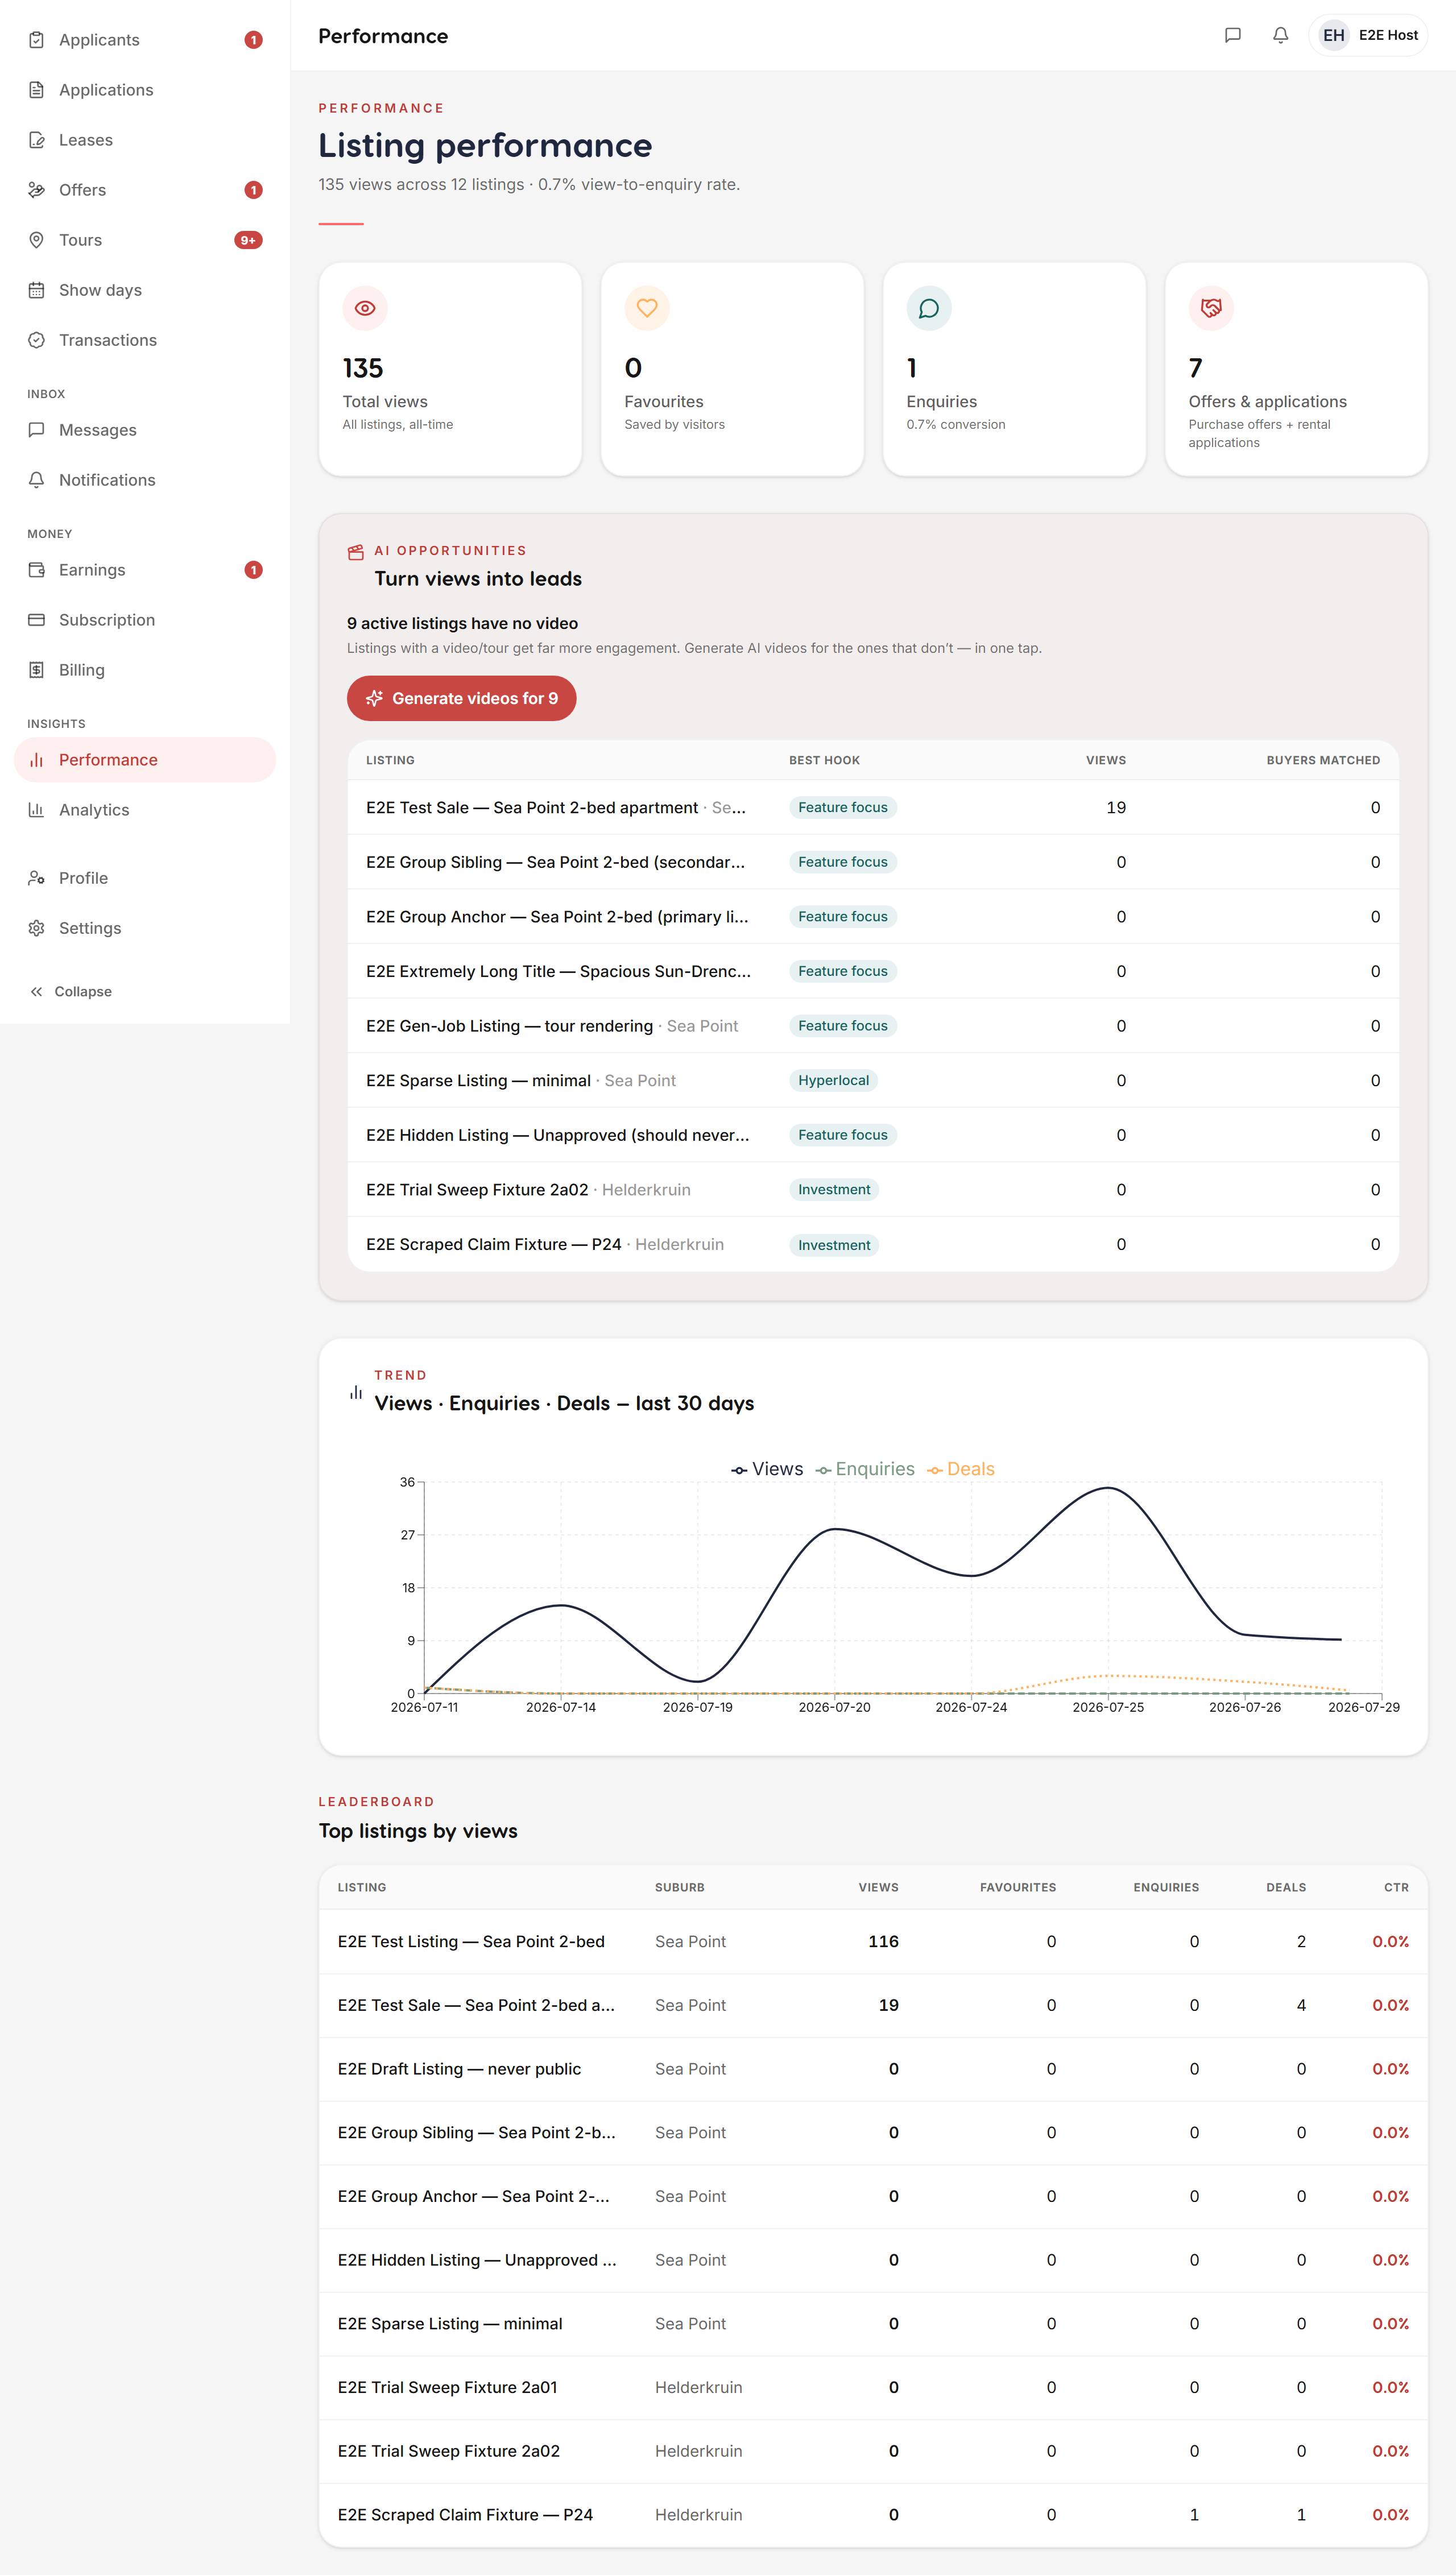Click the Best Hook column header
Viewport: 1456px width, 2575px height.
(824, 761)
